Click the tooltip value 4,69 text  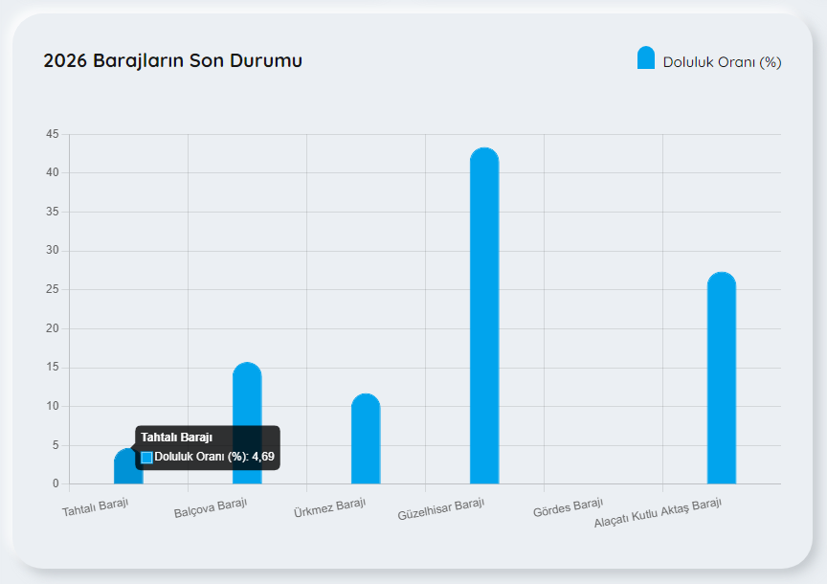click(x=263, y=457)
